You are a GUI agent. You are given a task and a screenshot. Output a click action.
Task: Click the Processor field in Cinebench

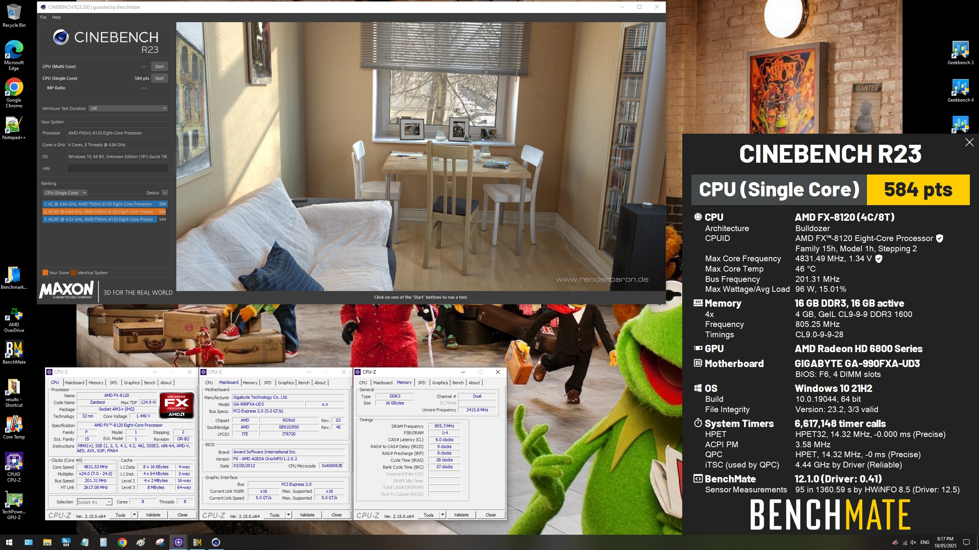(117, 133)
